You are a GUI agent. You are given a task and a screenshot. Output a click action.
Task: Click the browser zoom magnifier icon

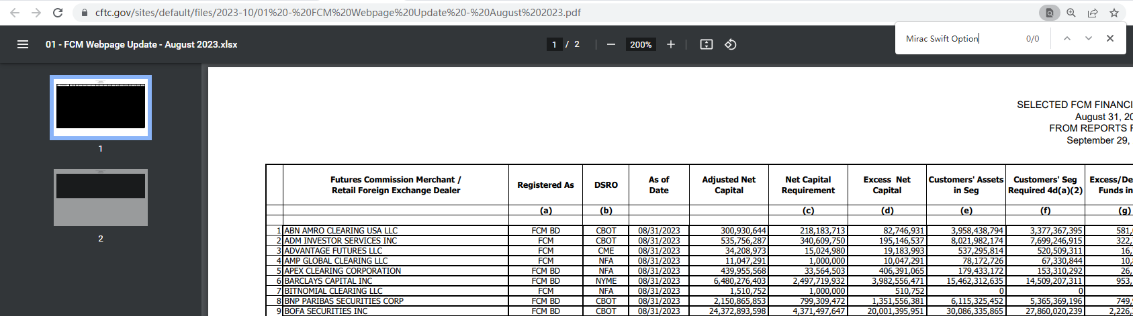1071,13
